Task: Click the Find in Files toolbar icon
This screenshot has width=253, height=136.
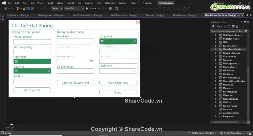Action: coord(111,9)
